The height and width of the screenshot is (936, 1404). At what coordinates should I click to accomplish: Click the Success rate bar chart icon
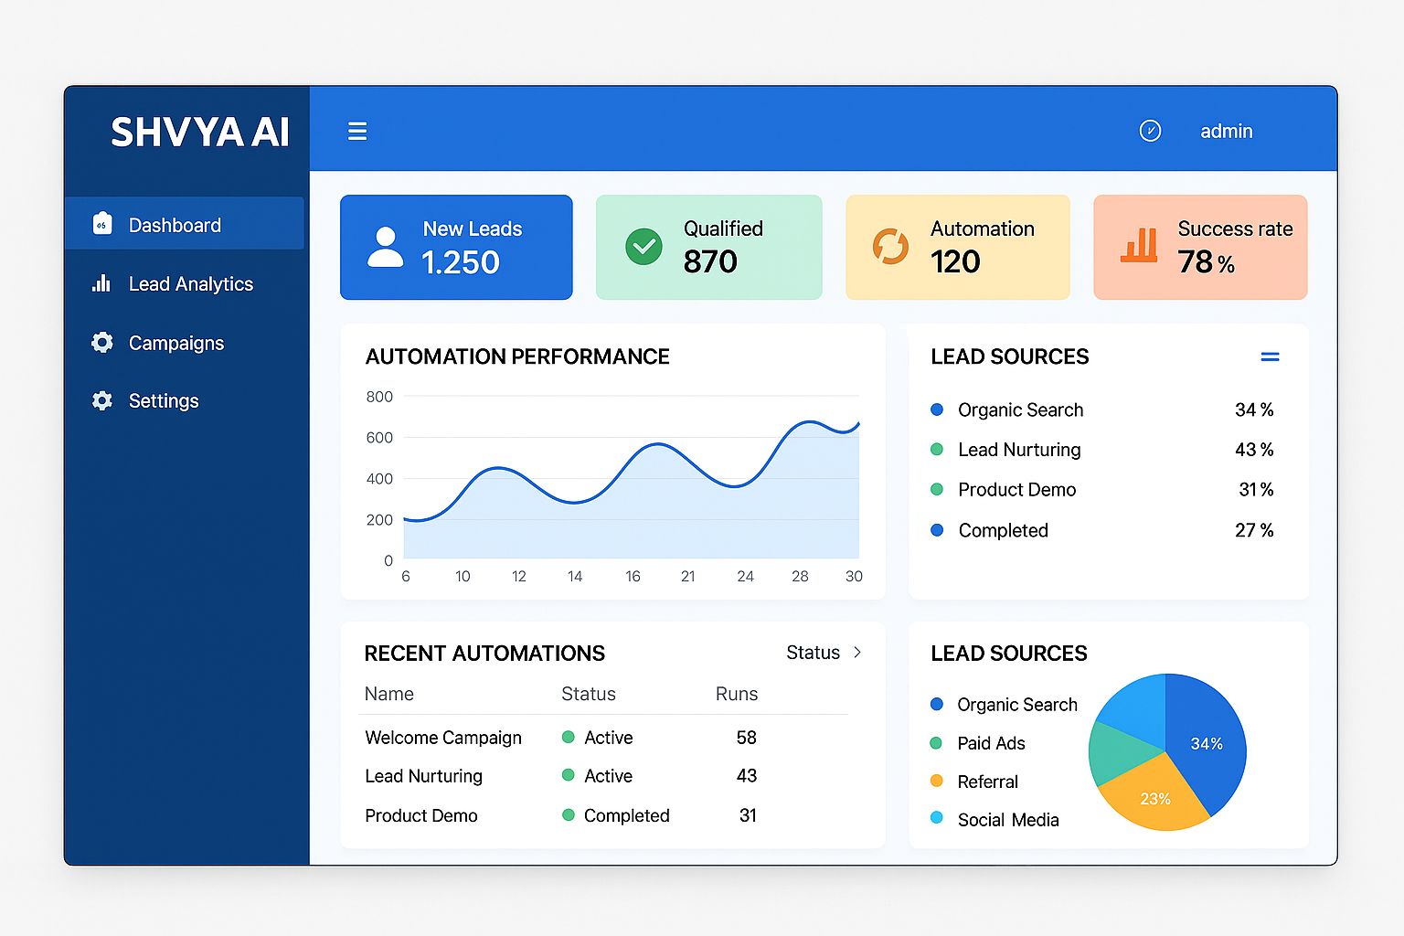point(1138,247)
